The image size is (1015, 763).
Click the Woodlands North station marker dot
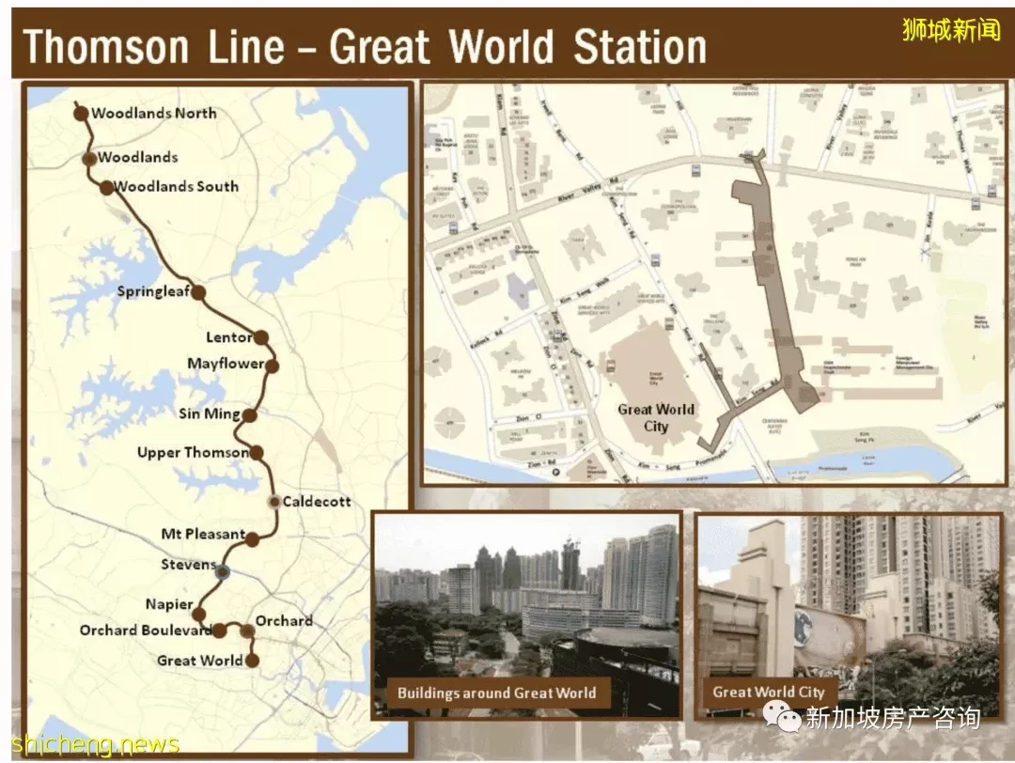80,114
